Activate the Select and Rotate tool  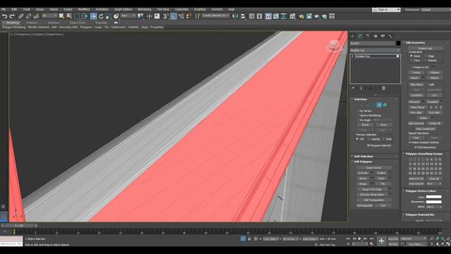pos(101,16)
